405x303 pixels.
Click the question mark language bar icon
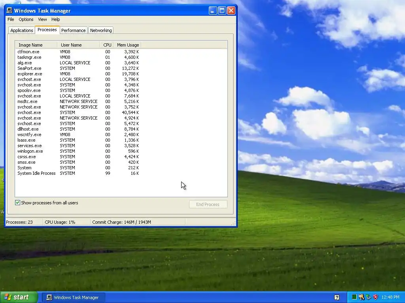(x=337, y=297)
